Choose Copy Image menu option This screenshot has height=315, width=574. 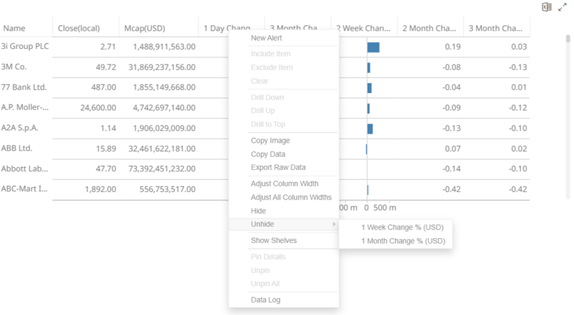coord(271,141)
